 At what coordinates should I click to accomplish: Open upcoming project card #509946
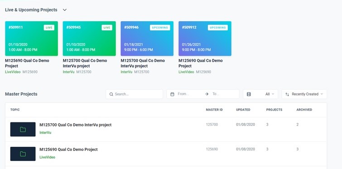147,39
